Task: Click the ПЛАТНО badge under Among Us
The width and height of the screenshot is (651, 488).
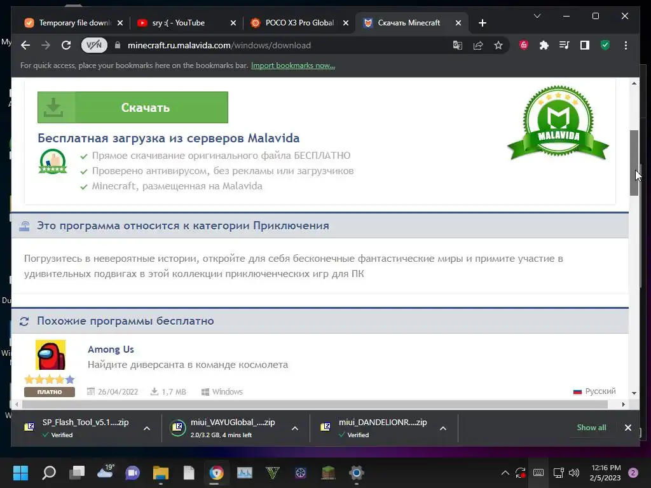Action: tap(50, 391)
